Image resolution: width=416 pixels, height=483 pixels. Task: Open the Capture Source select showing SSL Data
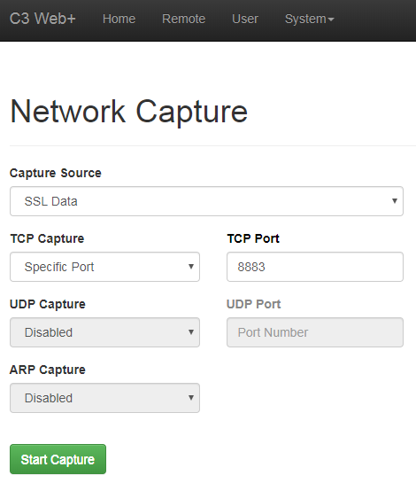pyautogui.click(x=206, y=201)
